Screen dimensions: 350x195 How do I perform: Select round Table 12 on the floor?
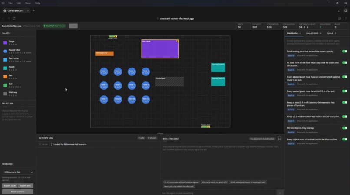coord(146,99)
